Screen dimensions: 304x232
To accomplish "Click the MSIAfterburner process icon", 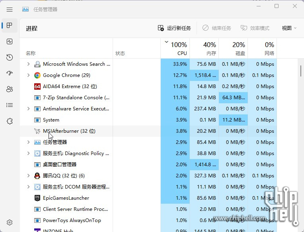I will pos(37,131).
